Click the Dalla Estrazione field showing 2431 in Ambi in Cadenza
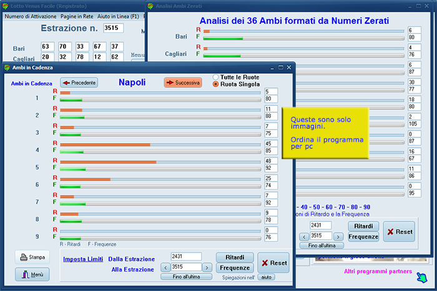 coord(186,257)
